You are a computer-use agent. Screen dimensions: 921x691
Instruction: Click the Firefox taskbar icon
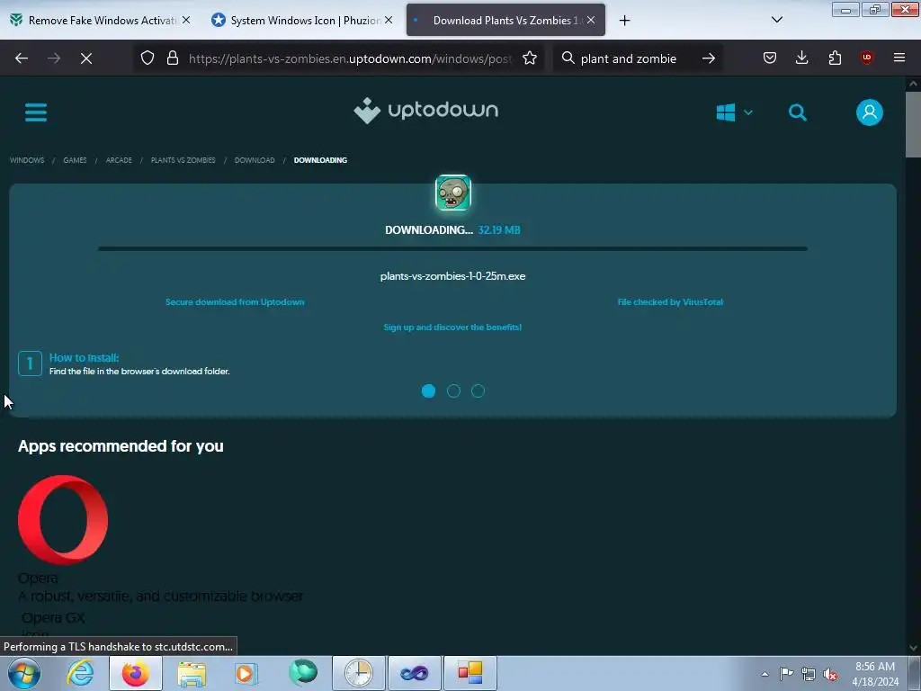point(136,673)
